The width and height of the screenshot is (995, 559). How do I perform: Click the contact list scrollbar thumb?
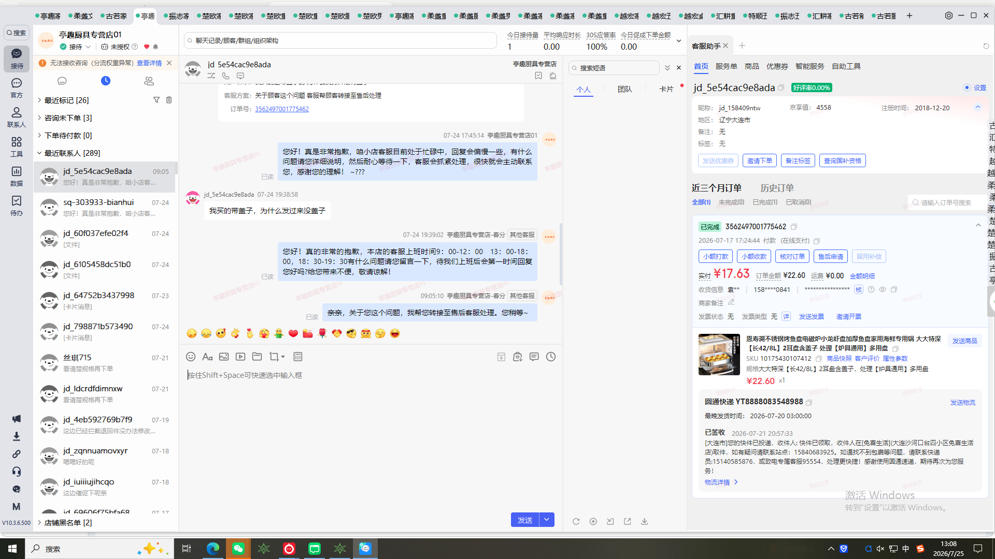(176, 168)
